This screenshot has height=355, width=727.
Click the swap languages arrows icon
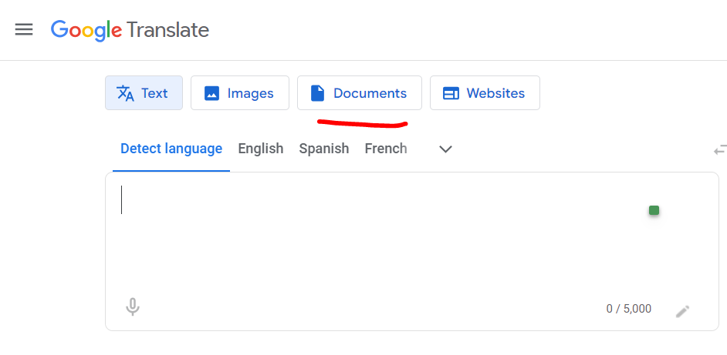click(x=720, y=150)
